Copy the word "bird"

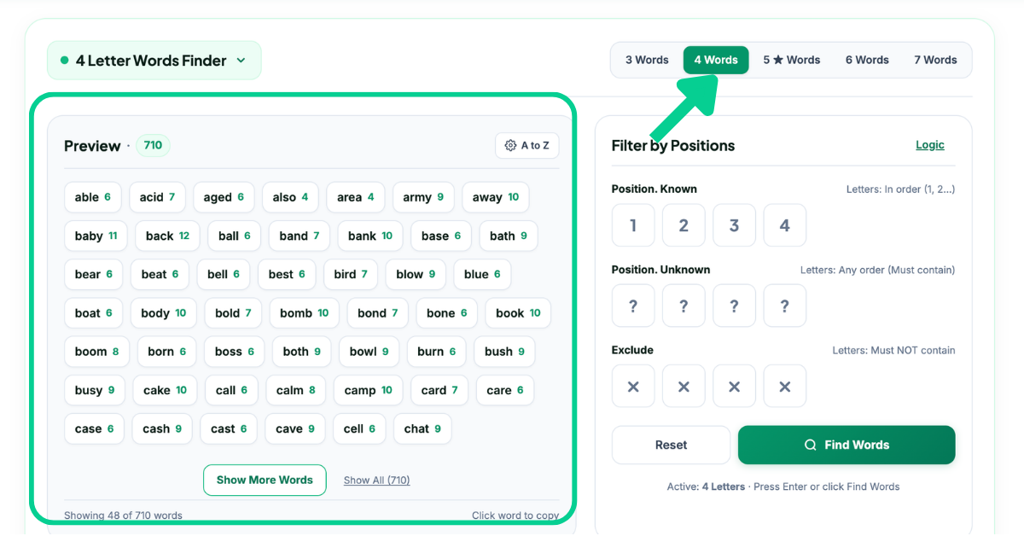(x=351, y=274)
